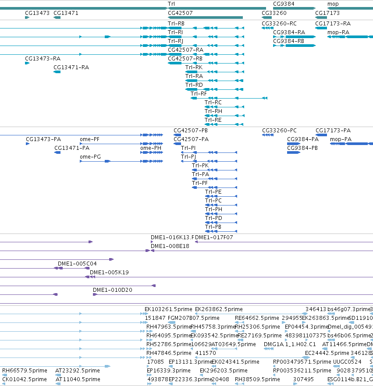Click protein Trl-PK
The height and width of the screenshot is (386, 373).
[200, 166]
